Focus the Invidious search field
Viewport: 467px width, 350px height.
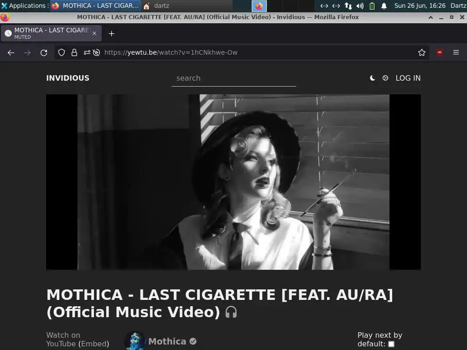[x=234, y=78]
